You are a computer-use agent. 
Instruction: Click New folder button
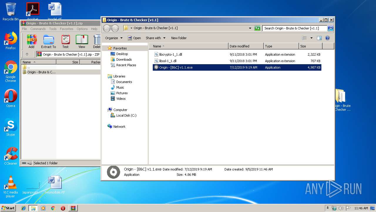tap(179, 38)
